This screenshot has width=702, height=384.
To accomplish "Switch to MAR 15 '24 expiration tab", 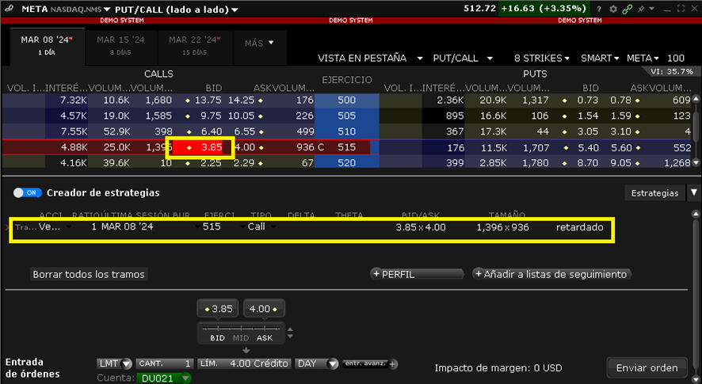I will click(x=120, y=44).
